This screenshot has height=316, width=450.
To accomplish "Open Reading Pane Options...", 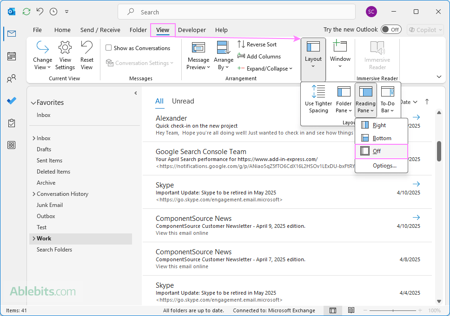I will coord(381,166).
